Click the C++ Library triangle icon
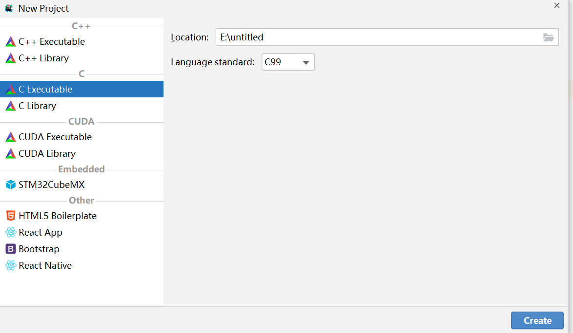This screenshot has width=573, height=333. click(x=10, y=58)
